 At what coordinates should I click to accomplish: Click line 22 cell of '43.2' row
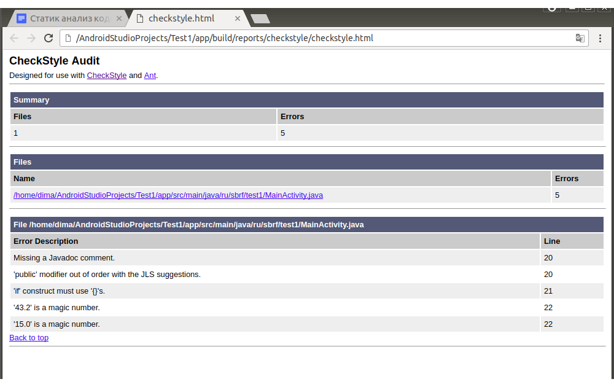click(572, 308)
